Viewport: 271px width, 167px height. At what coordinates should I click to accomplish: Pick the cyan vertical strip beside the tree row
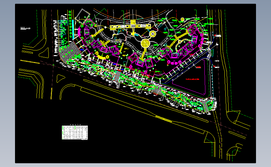[x=73, y=29]
